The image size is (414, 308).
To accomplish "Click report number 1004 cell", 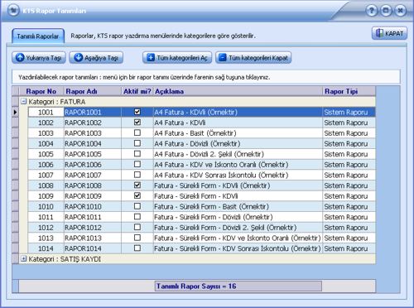I will point(46,143).
